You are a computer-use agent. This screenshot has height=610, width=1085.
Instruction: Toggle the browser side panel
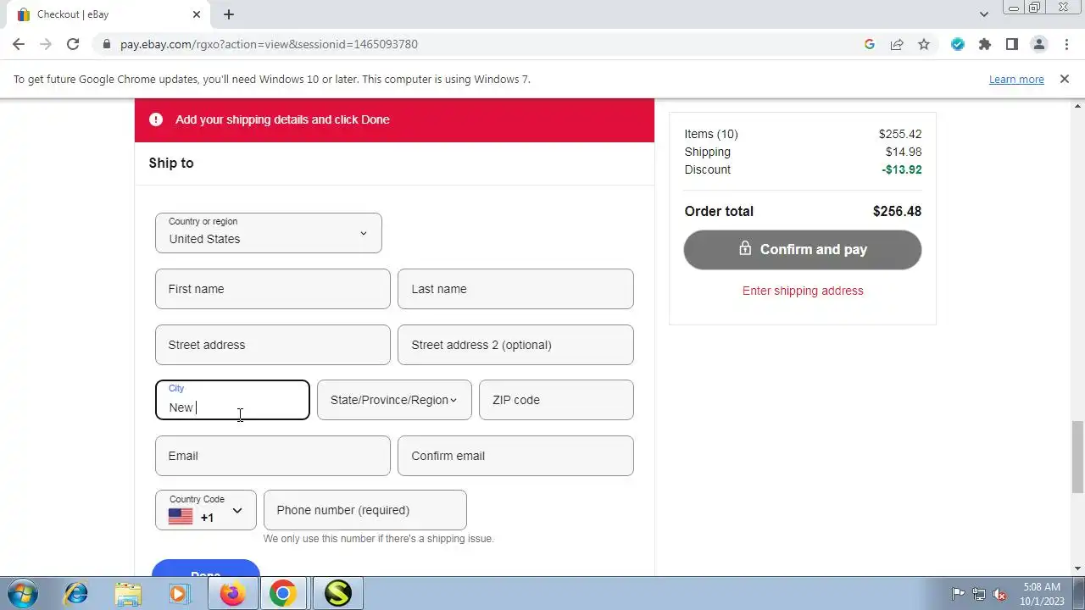1012,44
